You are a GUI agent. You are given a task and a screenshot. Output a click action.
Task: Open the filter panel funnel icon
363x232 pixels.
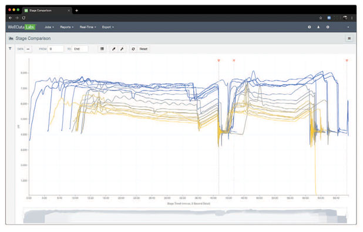click(10, 49)
